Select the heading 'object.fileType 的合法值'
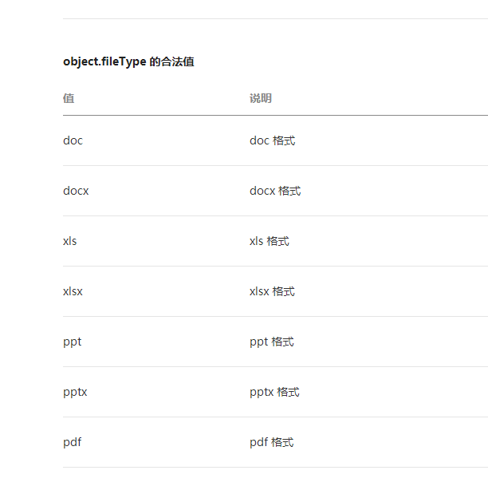488x486 pixels. click(128, 61)
